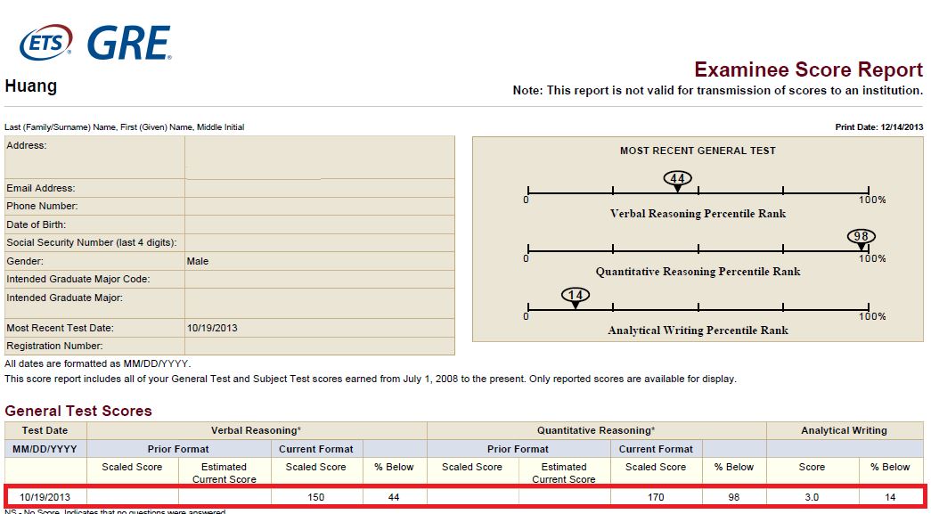Click the sentence about scores since July 1, 2008
Viewport: 931px width, 514px height.
coord(371,379)
